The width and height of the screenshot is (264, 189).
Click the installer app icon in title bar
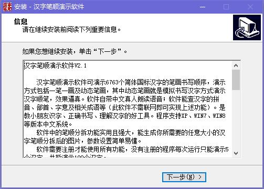pos(7,7)
